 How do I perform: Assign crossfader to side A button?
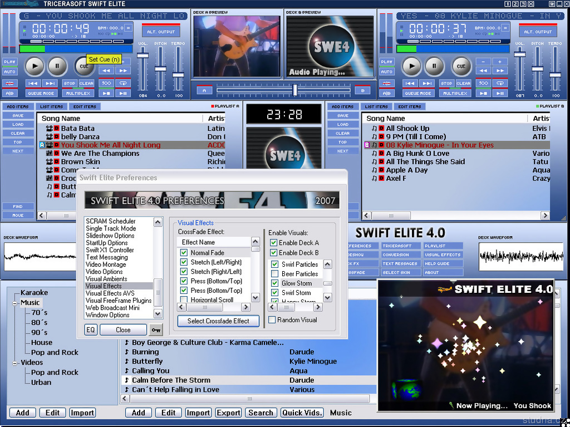[x=204, y=91]
